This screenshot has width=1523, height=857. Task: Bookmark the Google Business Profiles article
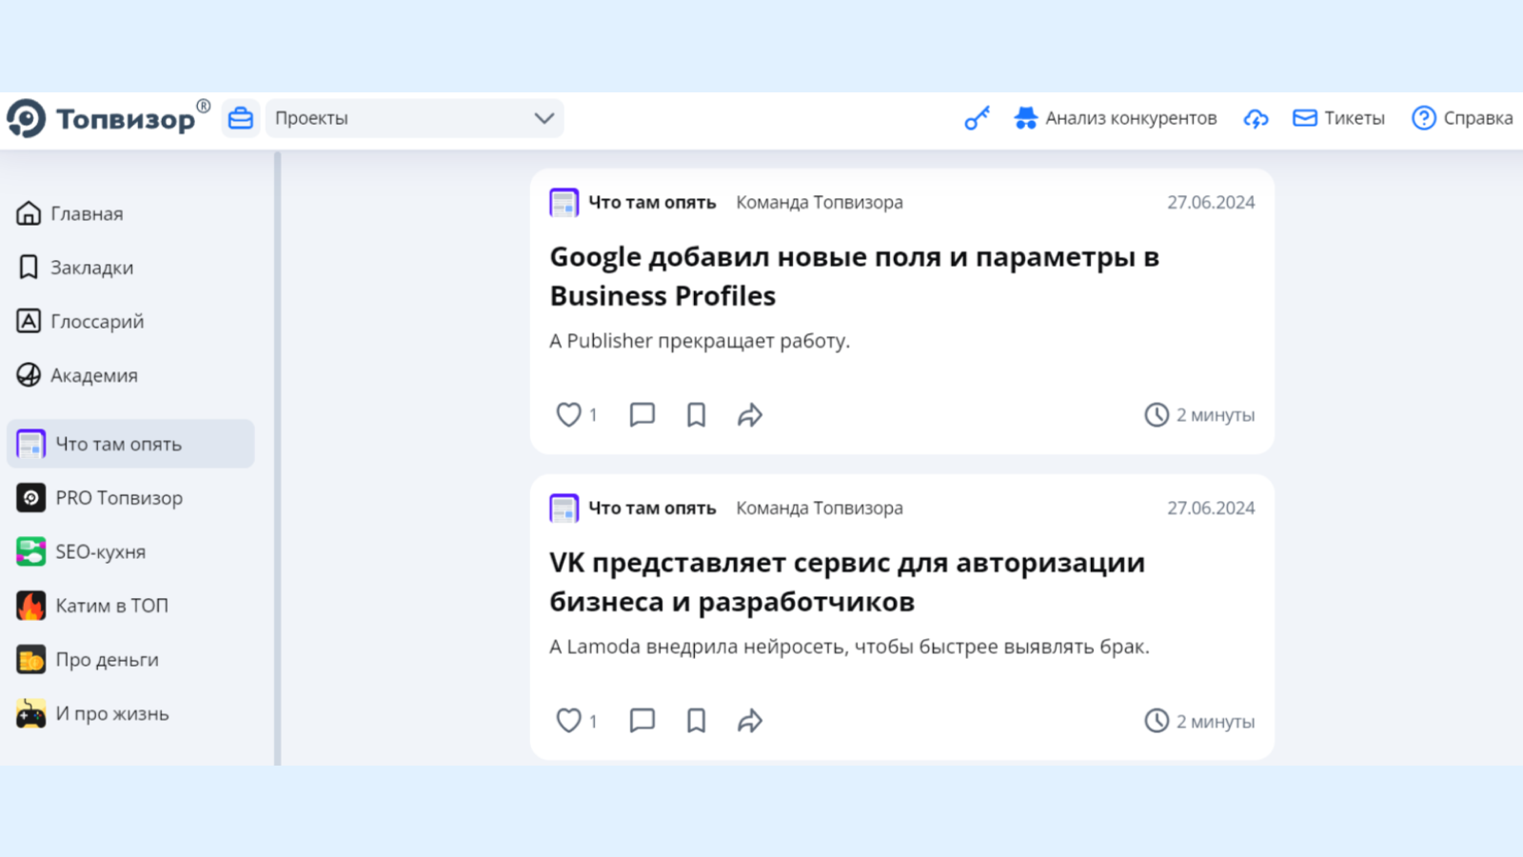[x=695, y=414]
